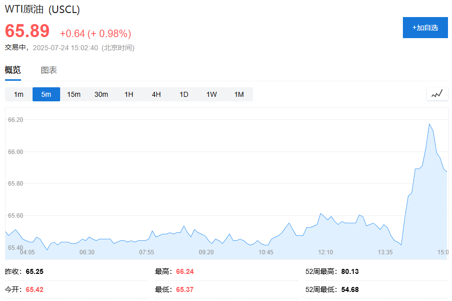
Task: Click the 12:10 time axis label
Action: coord(326,252)
